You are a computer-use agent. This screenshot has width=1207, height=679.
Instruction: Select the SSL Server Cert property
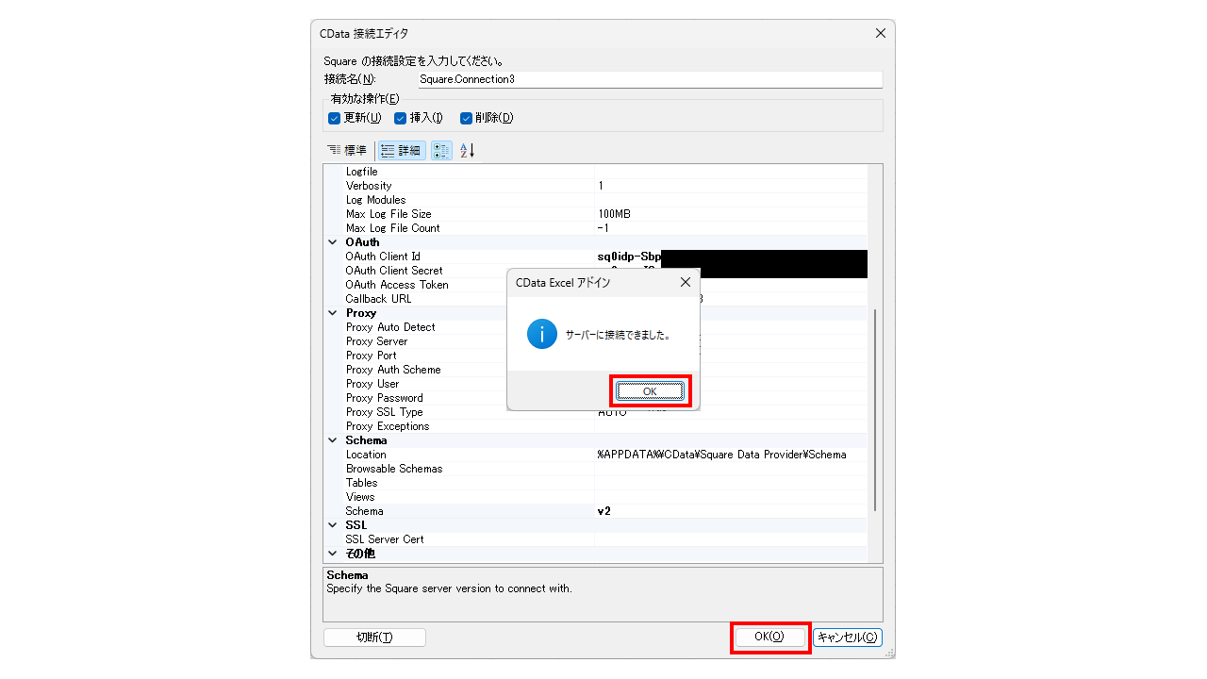coord(384,539)
